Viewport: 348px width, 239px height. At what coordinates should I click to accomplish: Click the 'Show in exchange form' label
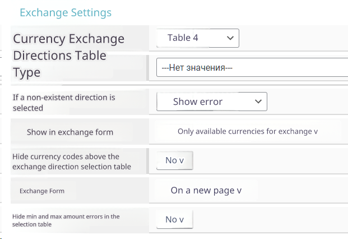click(70, 132)
